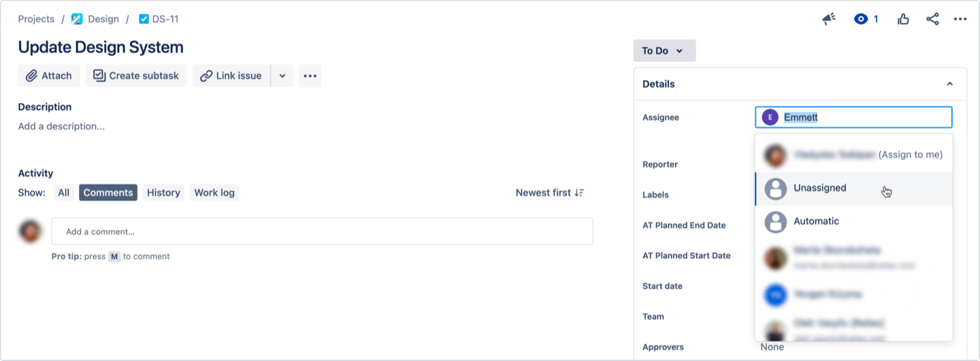Toggle Newest first sort order
This screenshot has width=980, height=361.
coord(550,192)
